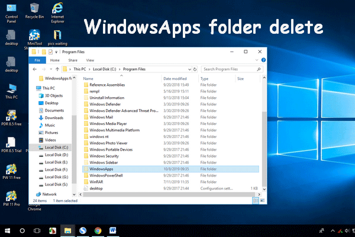Open Chrome from the taskbar
This screenshot has width=355, height=237.
coord(98,230)
